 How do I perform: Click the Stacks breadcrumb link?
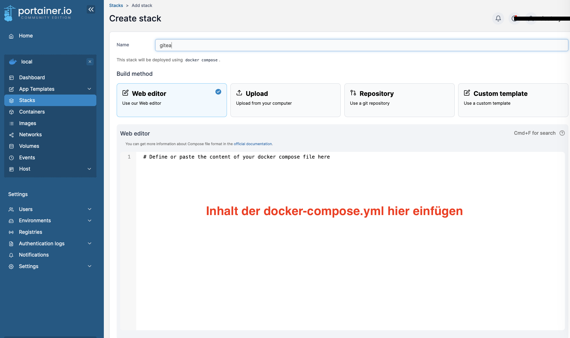pyautogui.click(x=116, y=5)
